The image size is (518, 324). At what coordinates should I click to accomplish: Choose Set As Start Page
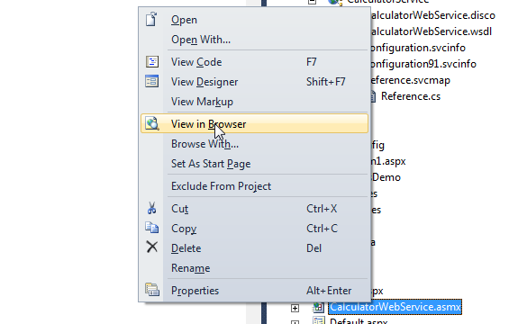(x=211, y=164)
